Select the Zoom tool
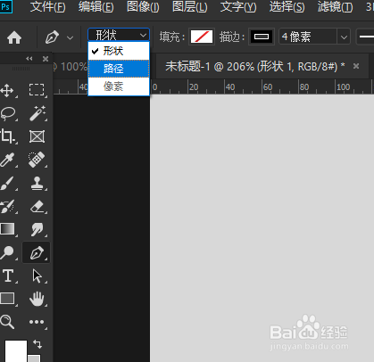 (7, 322)
